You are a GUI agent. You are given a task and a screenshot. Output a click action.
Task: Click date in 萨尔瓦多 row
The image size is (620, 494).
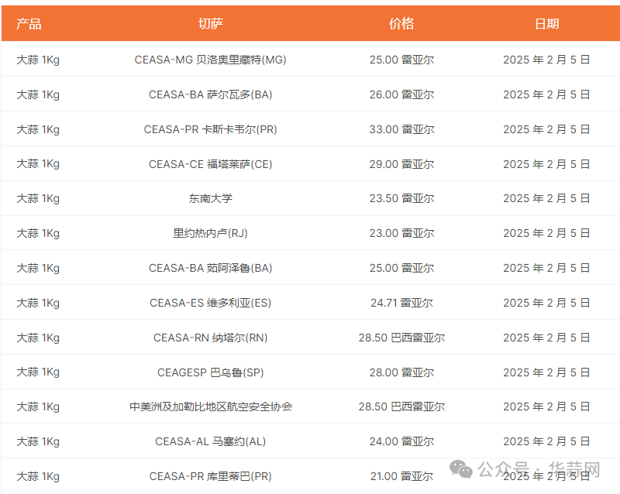pyautogui.click(x=546, y=94)
